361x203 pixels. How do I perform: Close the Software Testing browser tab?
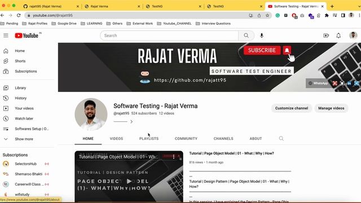click(322, 6)
